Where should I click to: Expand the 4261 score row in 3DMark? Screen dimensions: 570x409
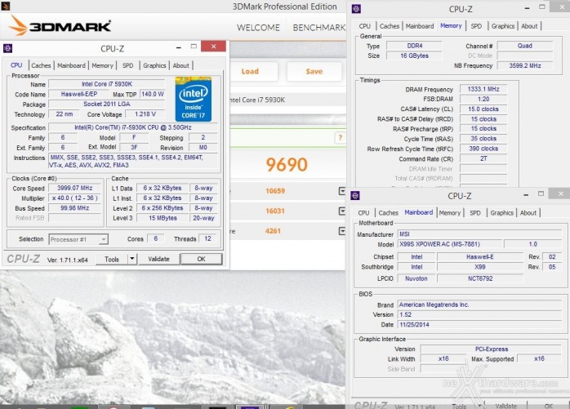tap(342, 231)
